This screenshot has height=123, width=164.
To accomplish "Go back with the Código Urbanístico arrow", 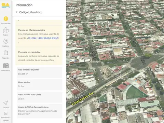I will tap(17, 12).
